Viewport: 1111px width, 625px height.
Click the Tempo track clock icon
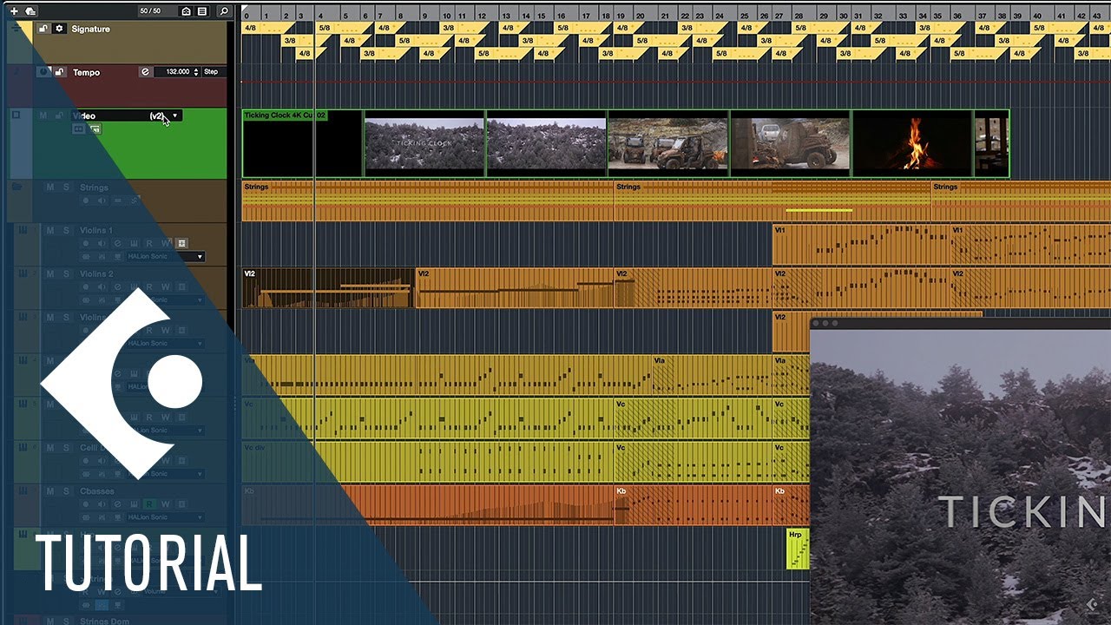[x=43, y=72]
